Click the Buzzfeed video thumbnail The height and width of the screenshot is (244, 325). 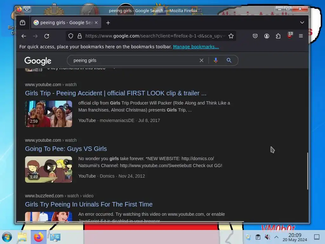(49, 217)
